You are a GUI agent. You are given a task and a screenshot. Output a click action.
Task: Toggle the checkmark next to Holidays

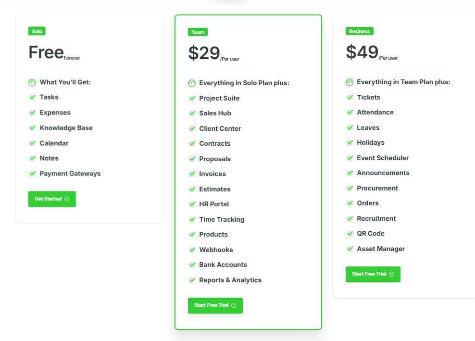click(350, 142)
